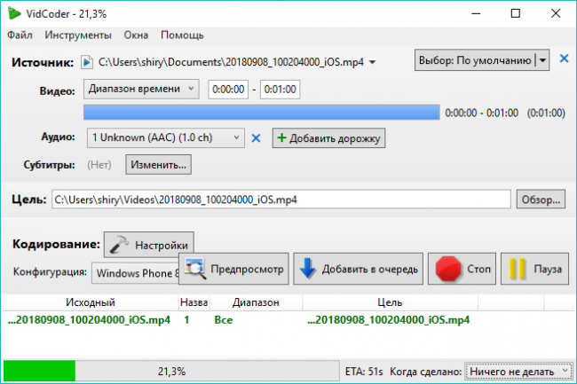Click the green encoding progress bar
The image size is (577, 384).
171,371
